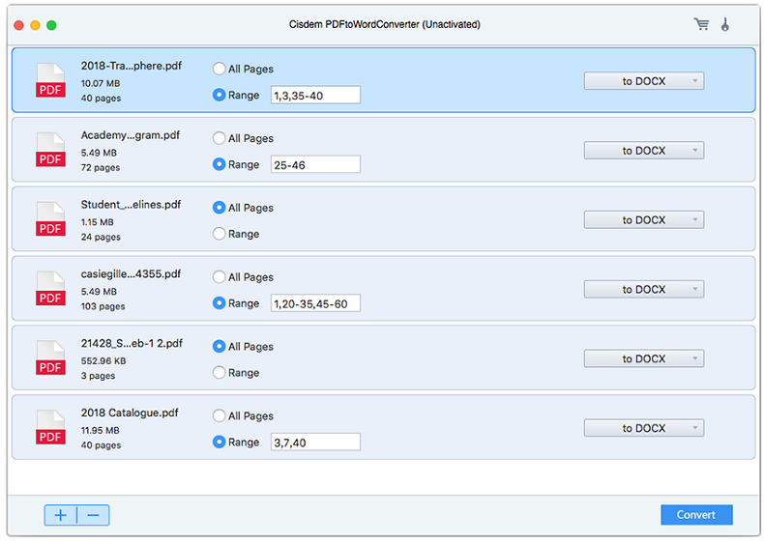The height and width of the screenshot is (543, 764).
Task: Select All Pages for 21428_S...eb-1 2.pdf
Action: 220,346
